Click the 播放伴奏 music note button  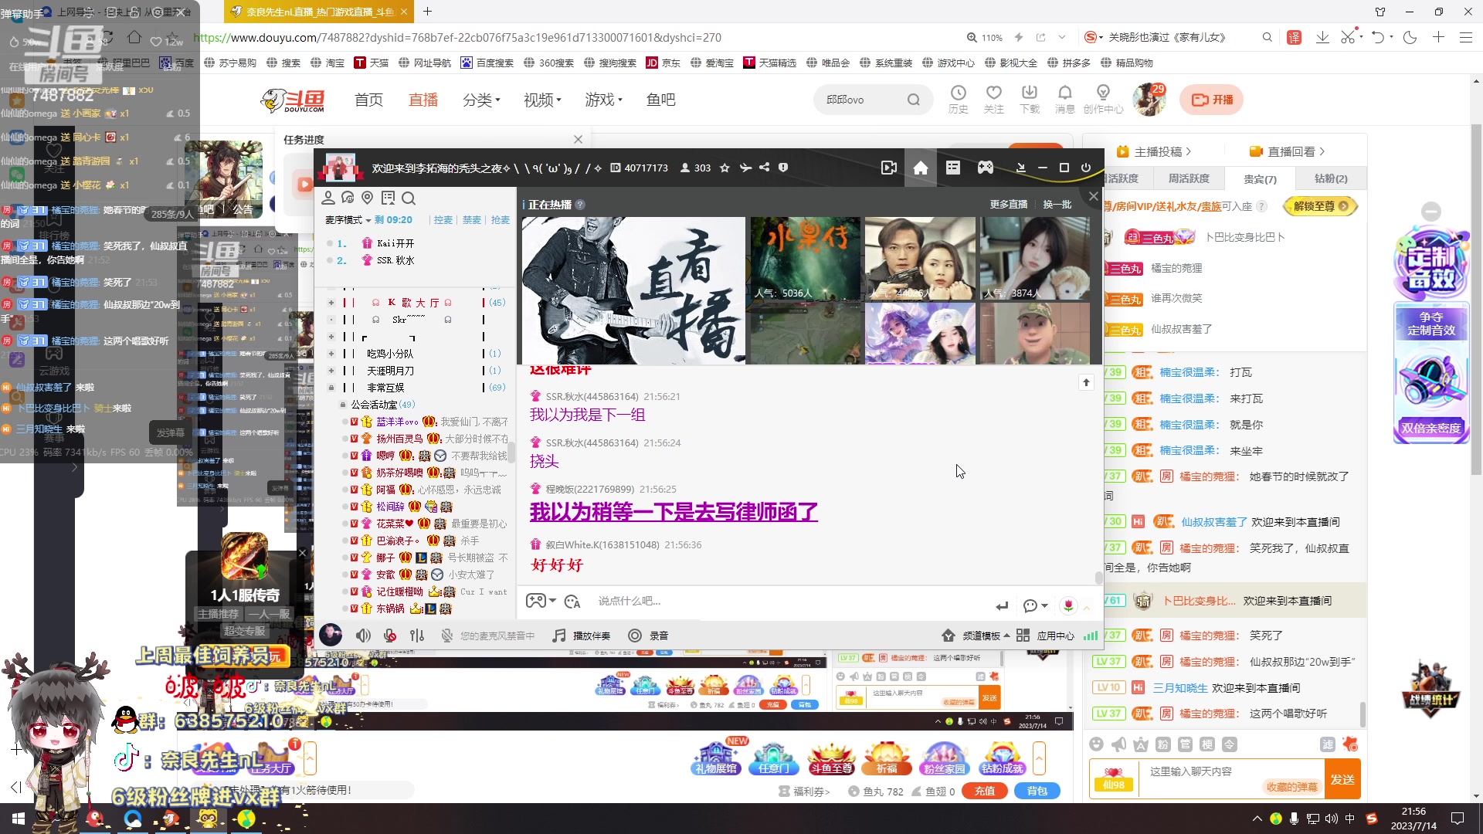coord(582,636)
